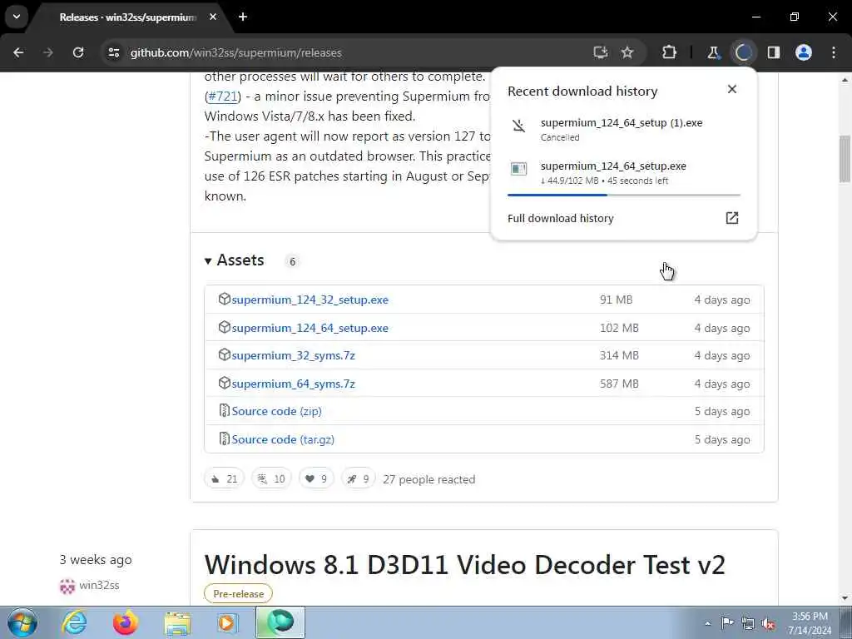
Task: Close the Recent download history popup
Action: tap(732, 89)
